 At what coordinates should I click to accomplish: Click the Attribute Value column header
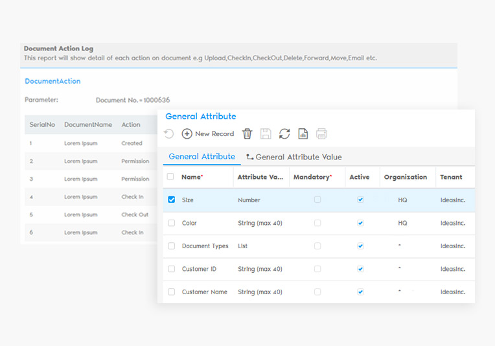pos(260,177)
